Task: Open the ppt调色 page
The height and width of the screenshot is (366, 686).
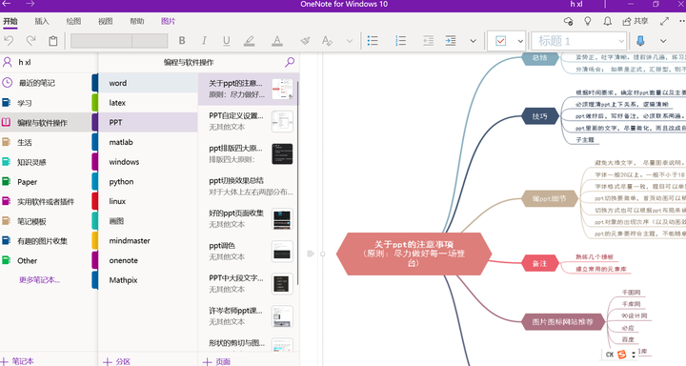Action: [x=249, y=251]
